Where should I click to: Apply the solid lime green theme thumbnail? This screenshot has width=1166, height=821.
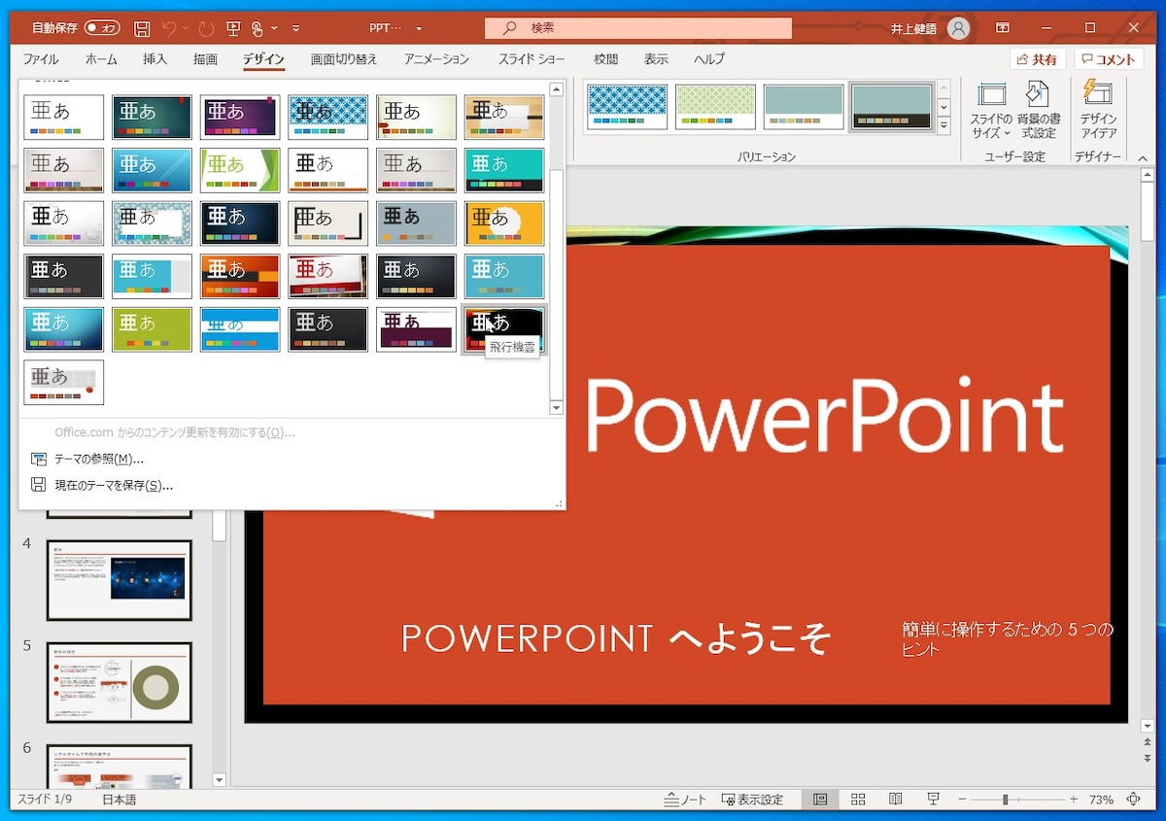point(152,329)
